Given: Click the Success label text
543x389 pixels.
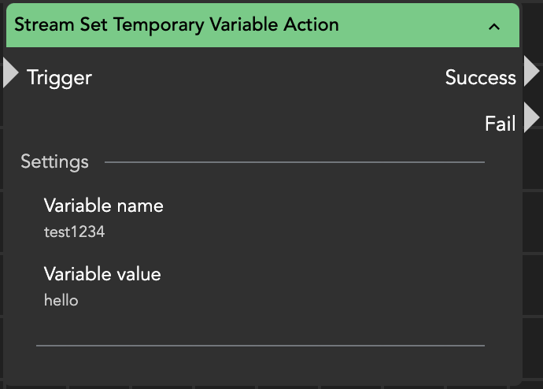Looking at the screenshot, I should tap(480, 77).
